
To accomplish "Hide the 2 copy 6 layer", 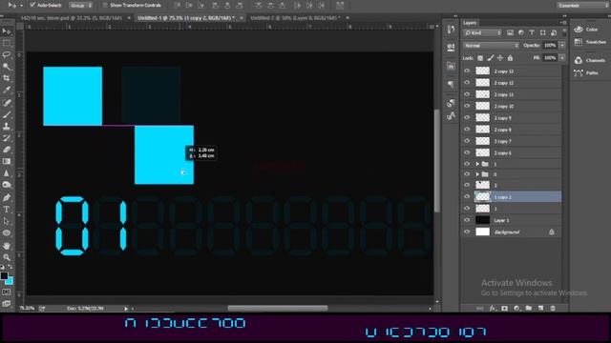I will tap(467, 152).
